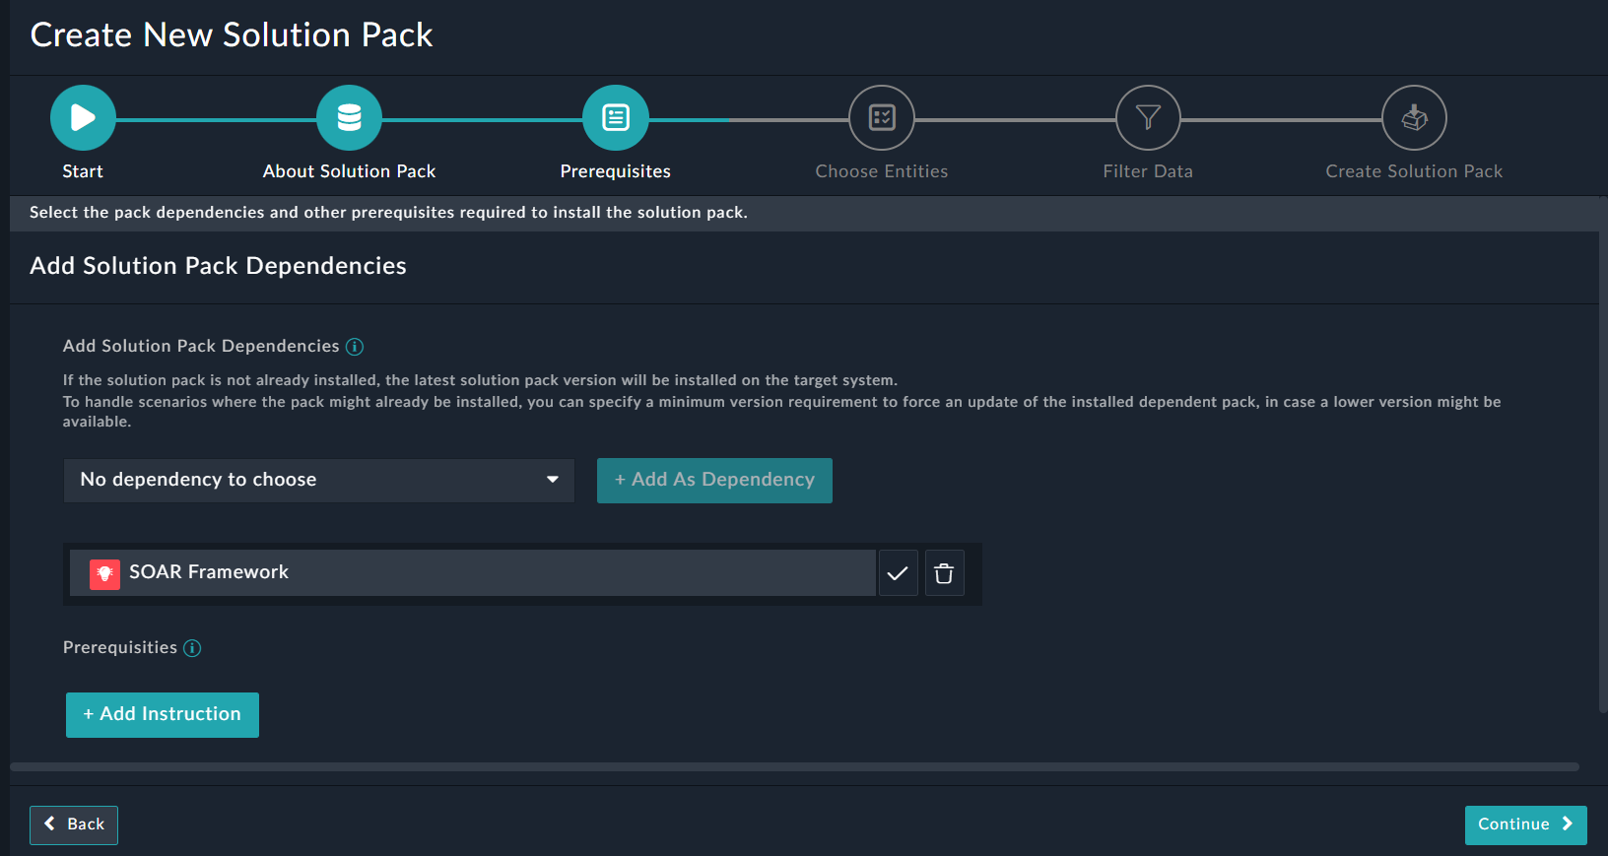The width and height of the screenshot is (1608, 856).
Task: Click the Filter Data funnel icon
Action: [x=1148, y=118]
